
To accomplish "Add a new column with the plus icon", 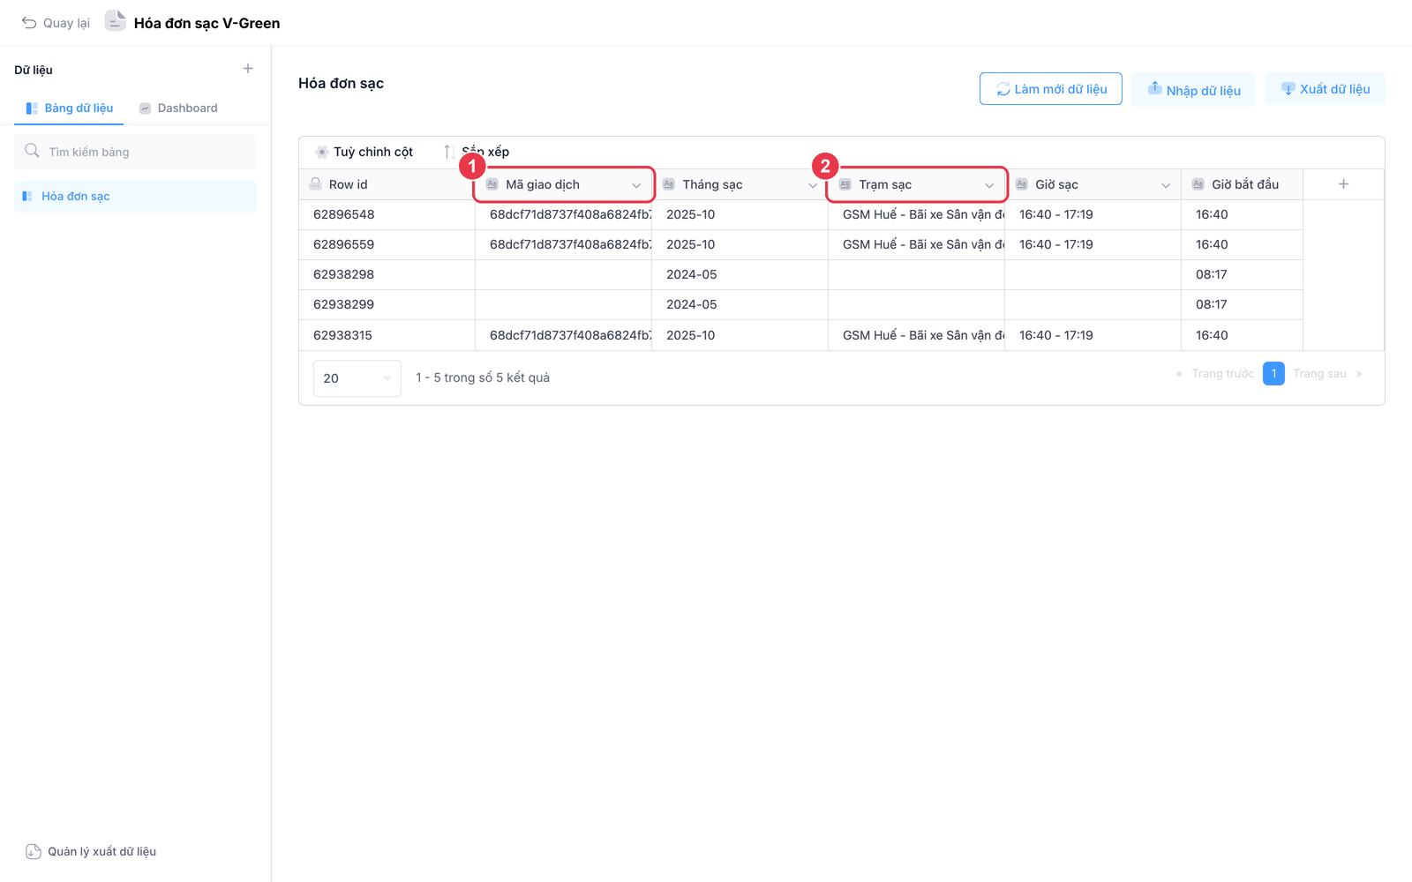I will [x=1343, y=184].
